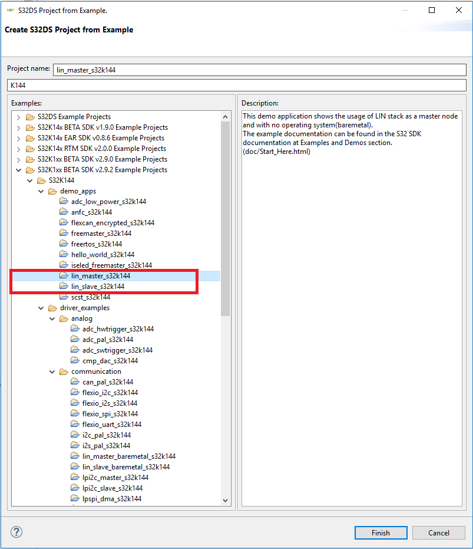This screenshot has height=549, width=473.
Task: Select lin_master_baremetal_s32k144 folder icon
Action: coord(75,456)
